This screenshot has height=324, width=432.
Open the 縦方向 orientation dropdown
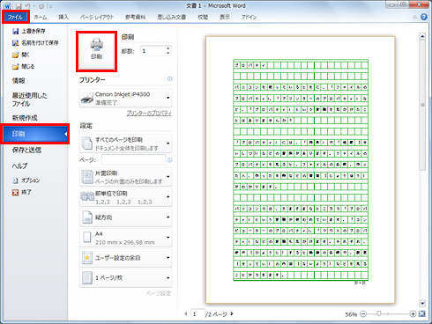click(126, 217)
